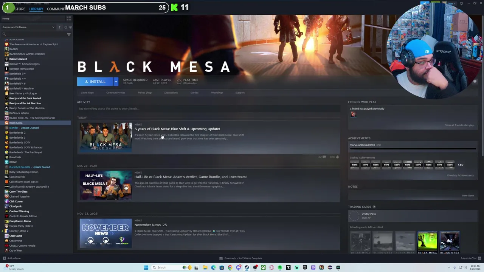This screenshot has width=484, height=272.
Task: Open the Downloads status, 3 of 3 Complete
Action: [x=241, y=258]
